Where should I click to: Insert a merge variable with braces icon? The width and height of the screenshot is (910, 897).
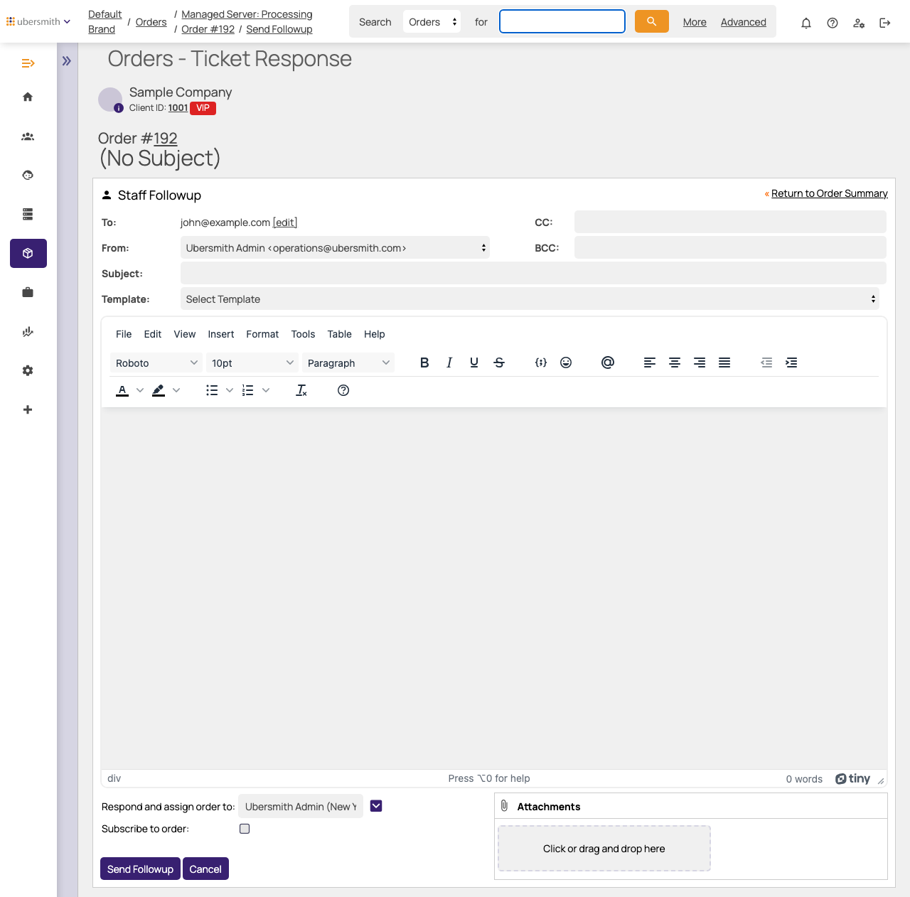point(541,362)
